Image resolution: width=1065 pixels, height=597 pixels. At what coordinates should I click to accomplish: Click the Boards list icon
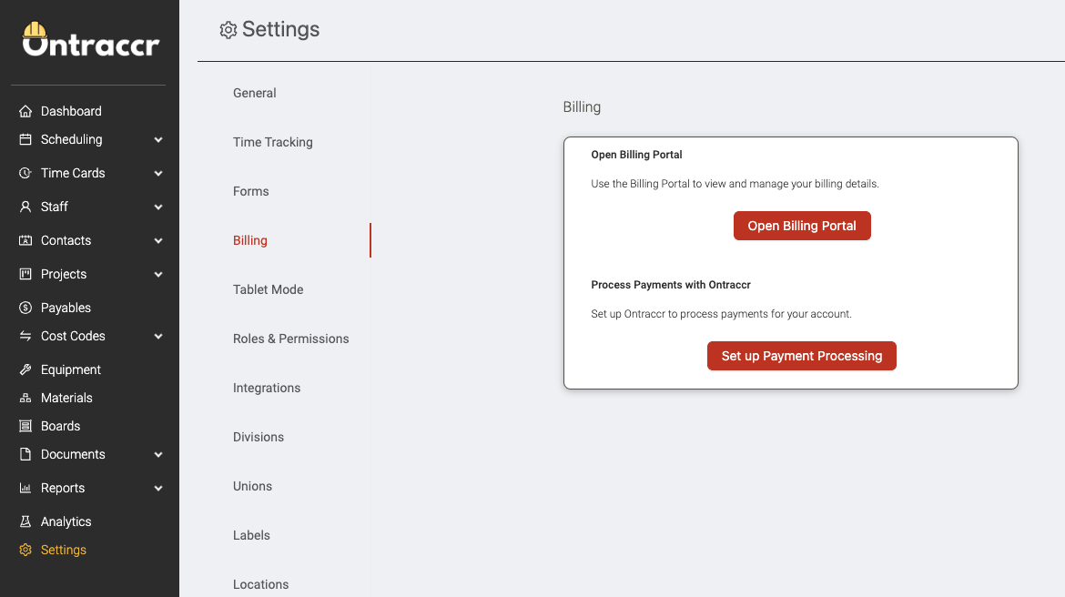pos(25,426)
